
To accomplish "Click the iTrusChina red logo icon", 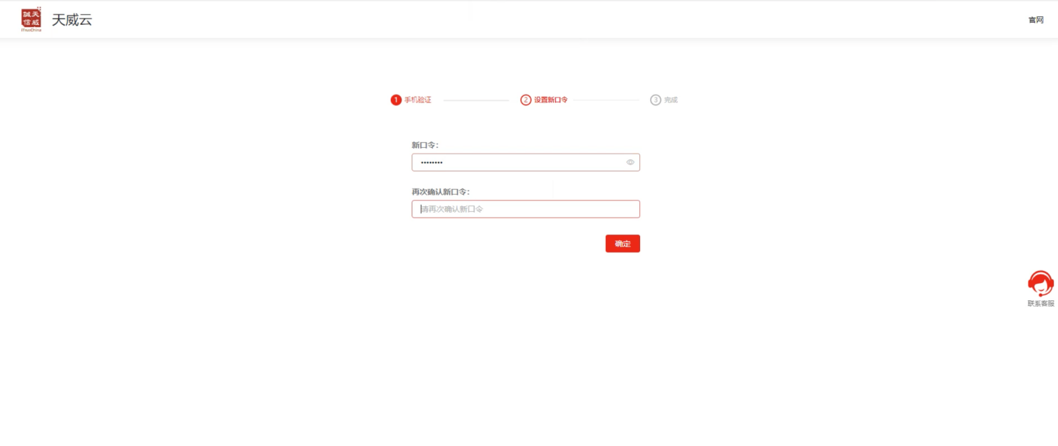I will tap(31, 19).
